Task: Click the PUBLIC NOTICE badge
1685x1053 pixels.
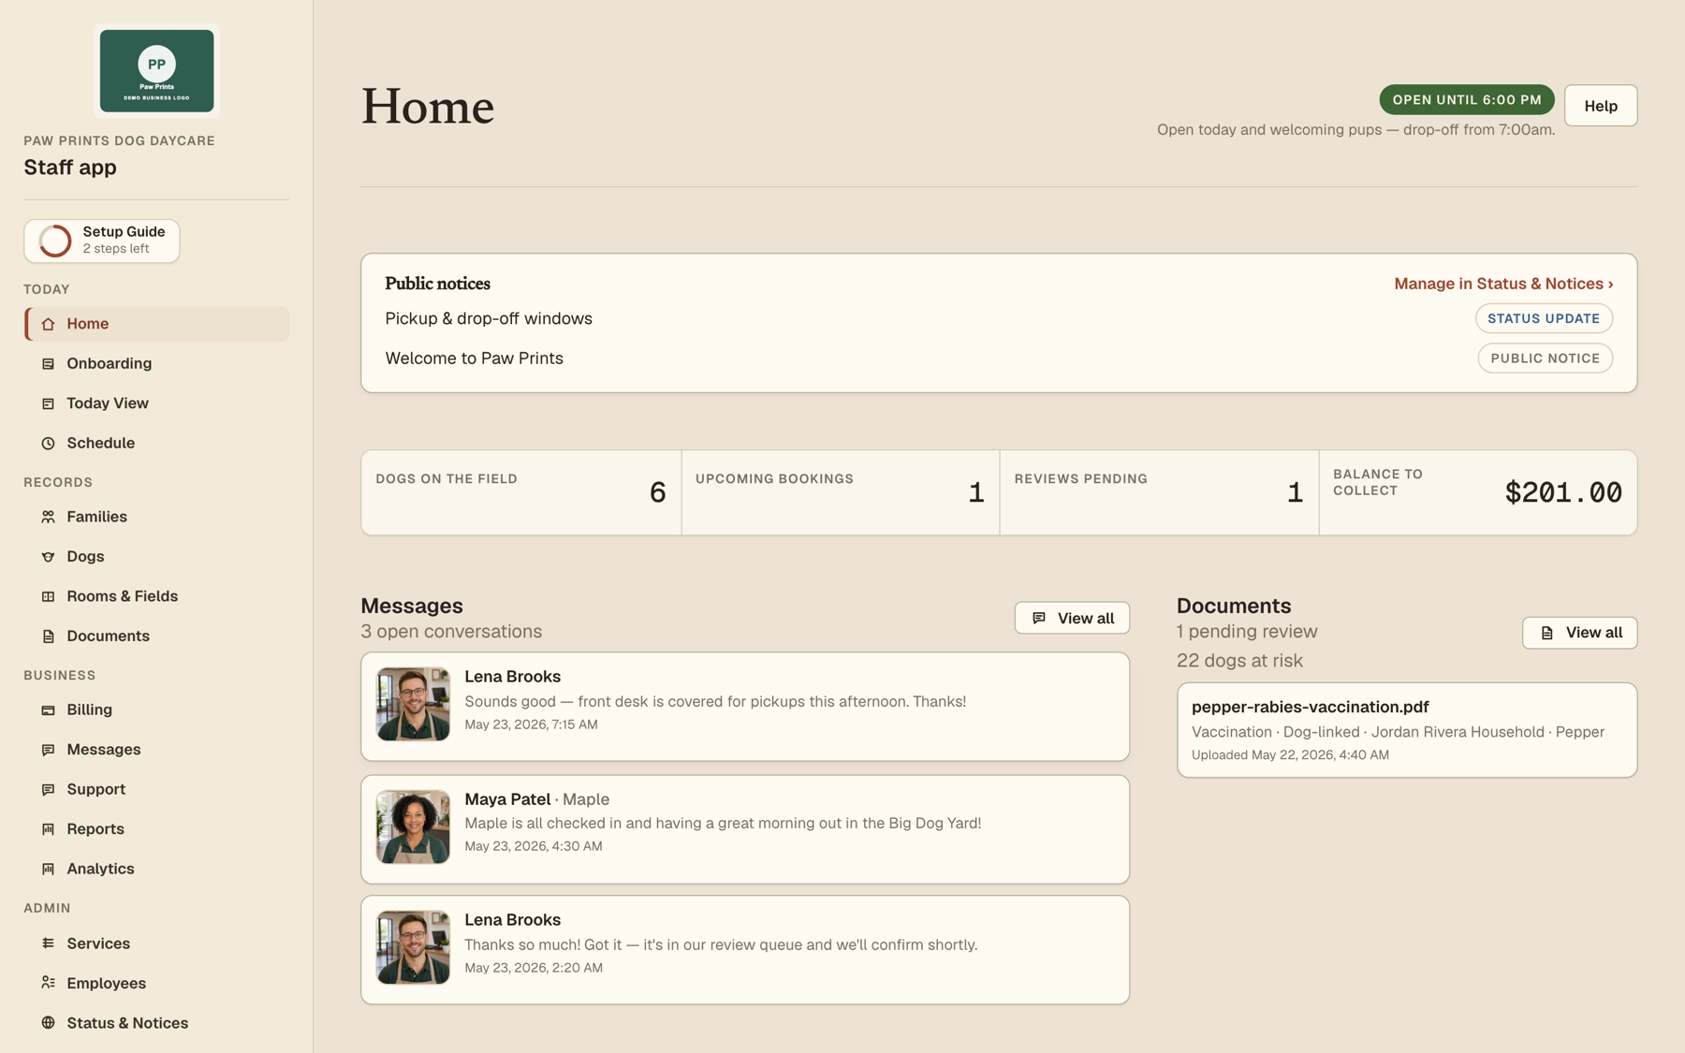Action: [1545, 358]
